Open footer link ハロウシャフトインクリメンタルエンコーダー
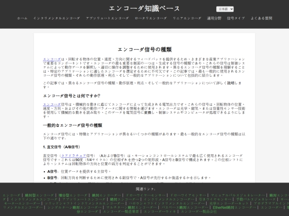The image size is (289, 216). [x=166, y=203]
